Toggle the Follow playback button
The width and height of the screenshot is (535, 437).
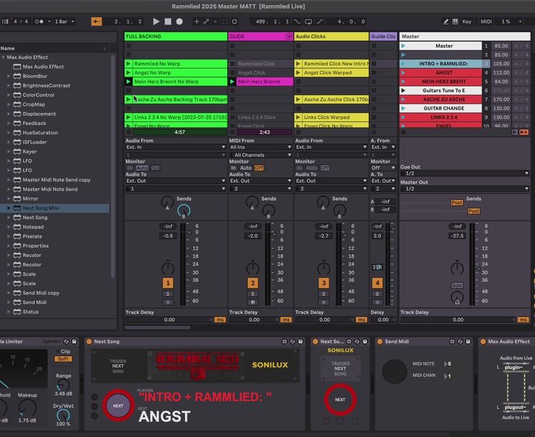[96, 21]
